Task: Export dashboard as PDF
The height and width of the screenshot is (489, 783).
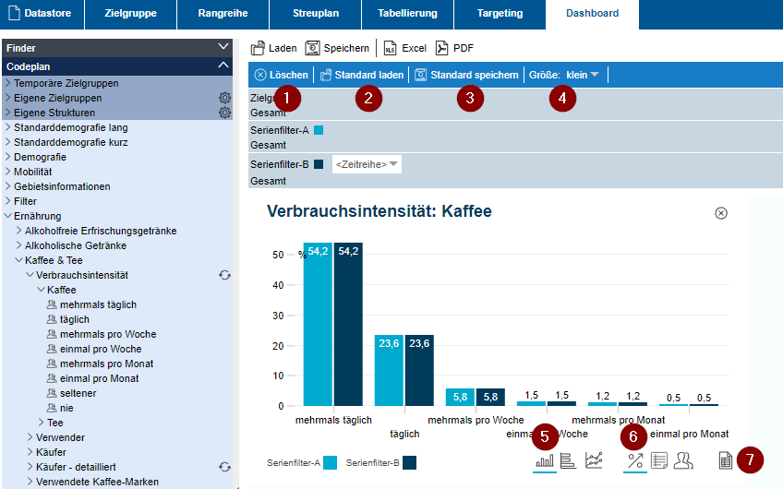Action: coord(455,48)
